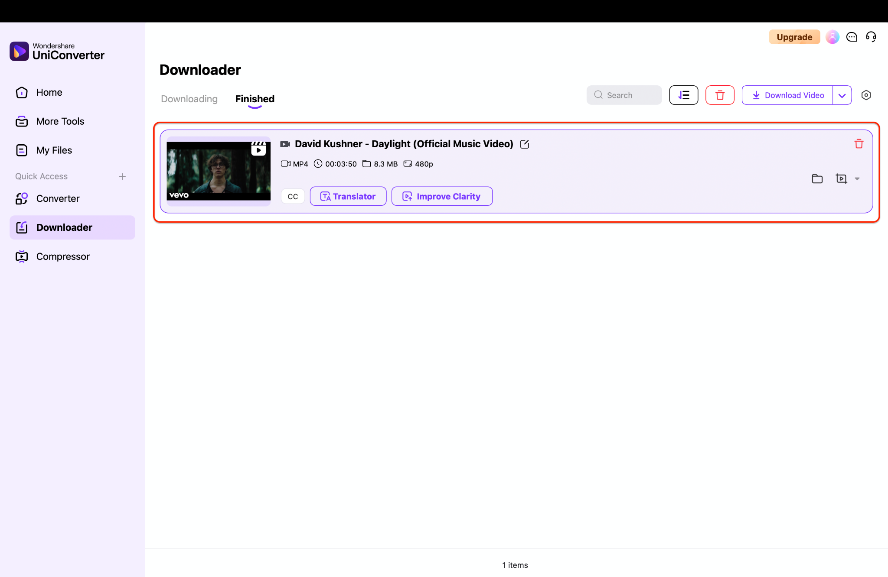Switch to the Downloading tab
The image size is (888, 577).
pyautogui.click(x=189, y=99)
